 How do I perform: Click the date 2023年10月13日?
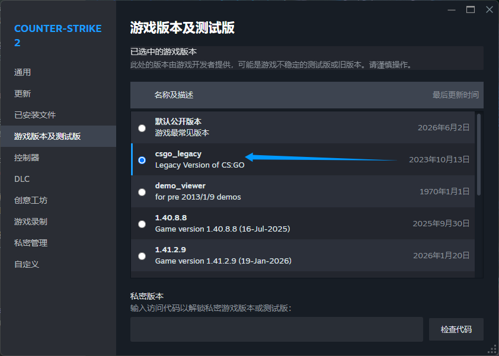439,159
